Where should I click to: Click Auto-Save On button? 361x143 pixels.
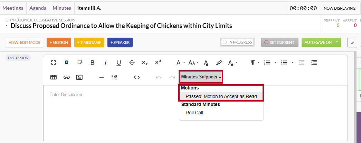pyautogui.click(x=318, y=42)
